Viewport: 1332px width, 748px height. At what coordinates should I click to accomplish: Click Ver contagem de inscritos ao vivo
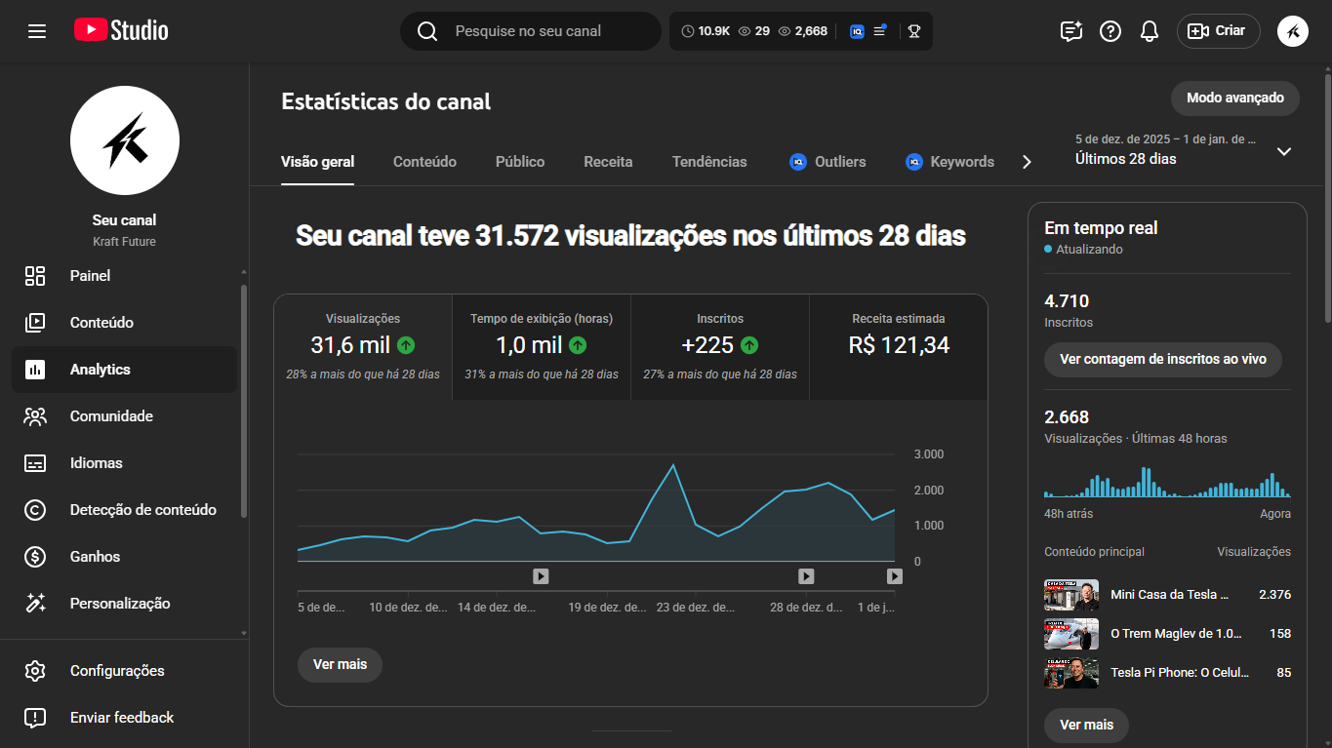pos(1162,360)
